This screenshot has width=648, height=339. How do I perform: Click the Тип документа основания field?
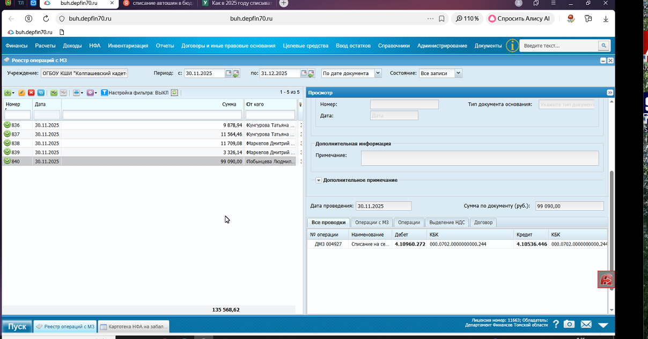tap(566, 105)
